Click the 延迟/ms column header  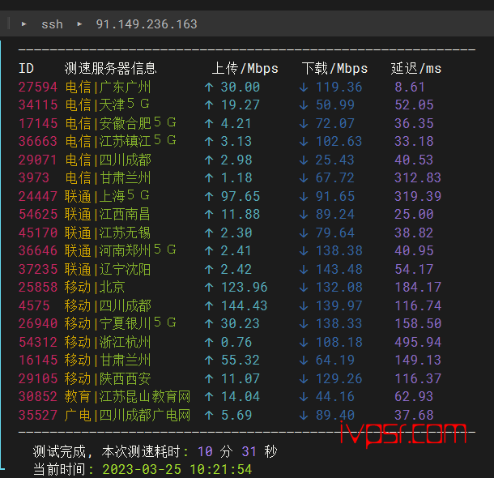[x=416, y=68]
